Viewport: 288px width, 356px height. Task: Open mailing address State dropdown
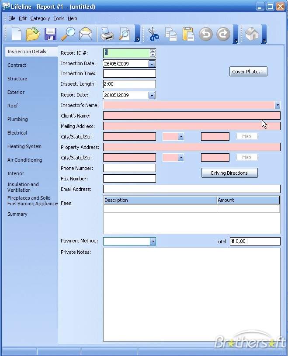pyautogui.click(x=181, y=137)
